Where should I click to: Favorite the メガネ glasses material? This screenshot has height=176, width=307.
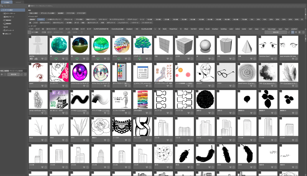[x=231, y=86]
